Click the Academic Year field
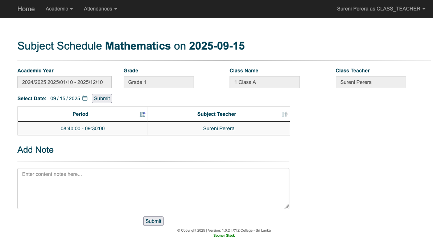The height and width of the screenshot is (249, 433). click(65, 82)
